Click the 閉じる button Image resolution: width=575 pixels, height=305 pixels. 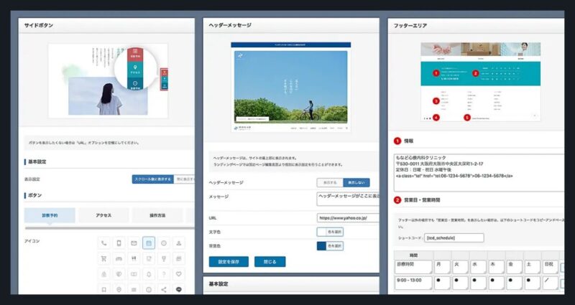coord(270,262)
